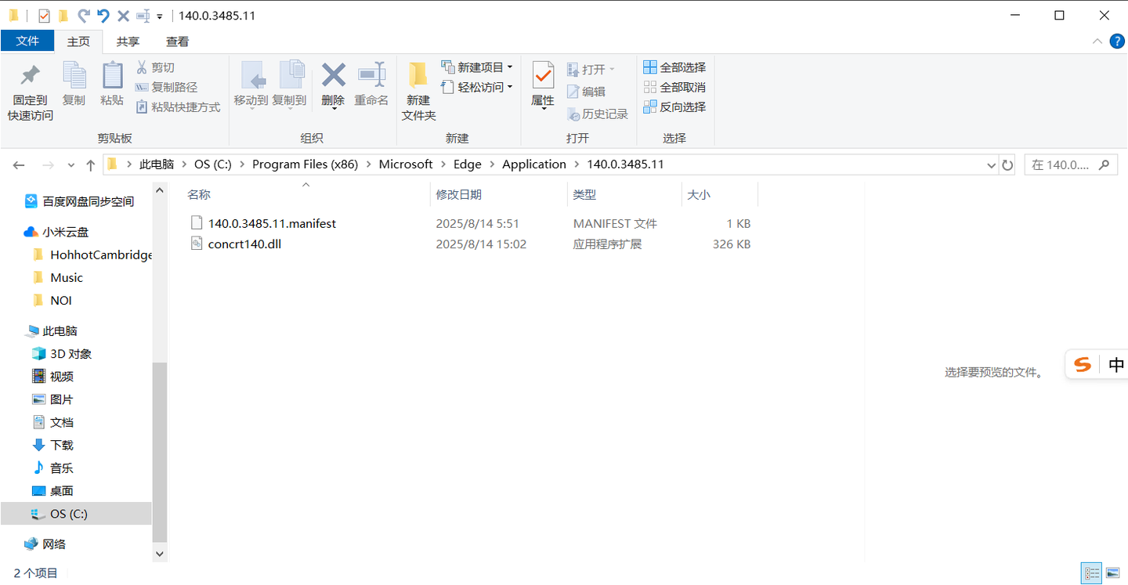Click Edit (编辑) in the open group
Image resolution: width=1128 pixels, height=585 pixels.
tap(586, 92)
